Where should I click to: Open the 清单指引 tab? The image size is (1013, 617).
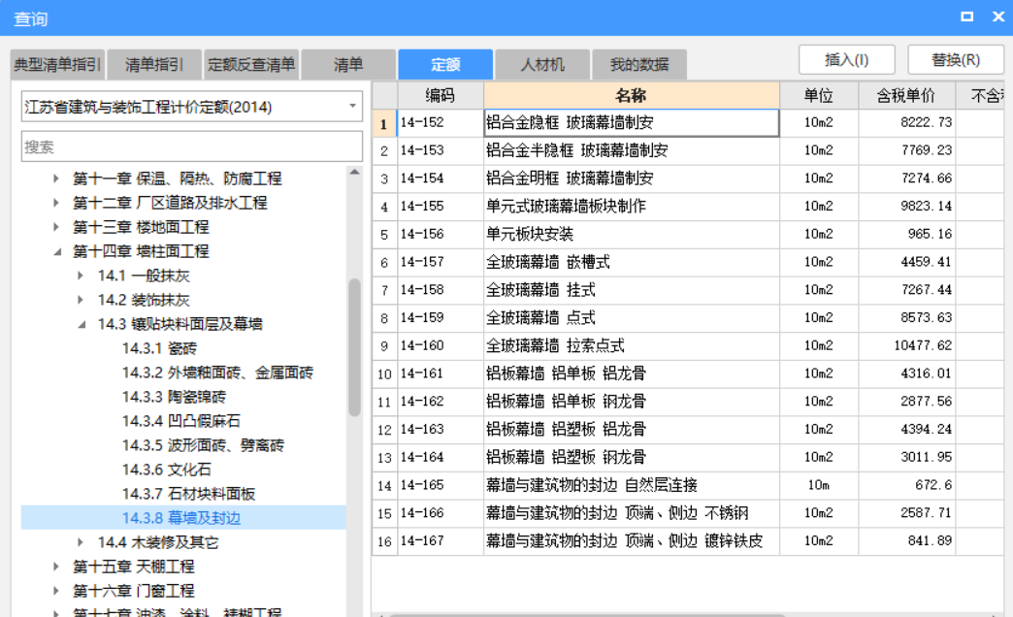pyautogui.click(x=154, y=65)
